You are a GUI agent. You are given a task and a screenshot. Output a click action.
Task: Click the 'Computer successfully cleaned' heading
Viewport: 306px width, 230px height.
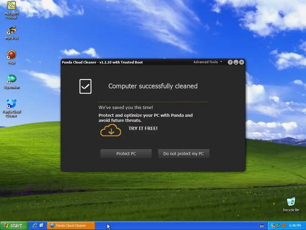(x=153, y=86)
